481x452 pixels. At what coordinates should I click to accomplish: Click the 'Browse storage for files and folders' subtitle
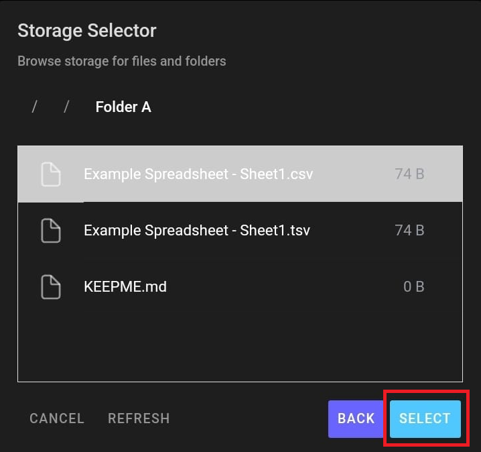pos(122,61)
